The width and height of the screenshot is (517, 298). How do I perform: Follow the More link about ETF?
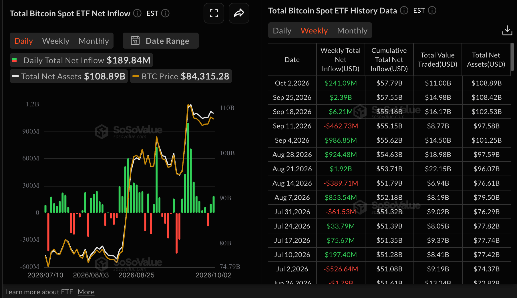[x=86, y=292]
